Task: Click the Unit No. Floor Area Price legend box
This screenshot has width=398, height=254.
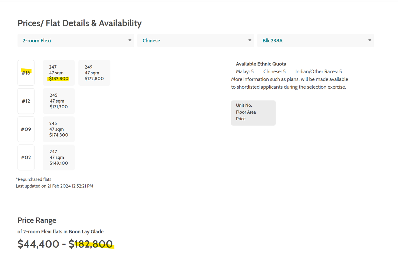Action: click(x=253, y=113)
